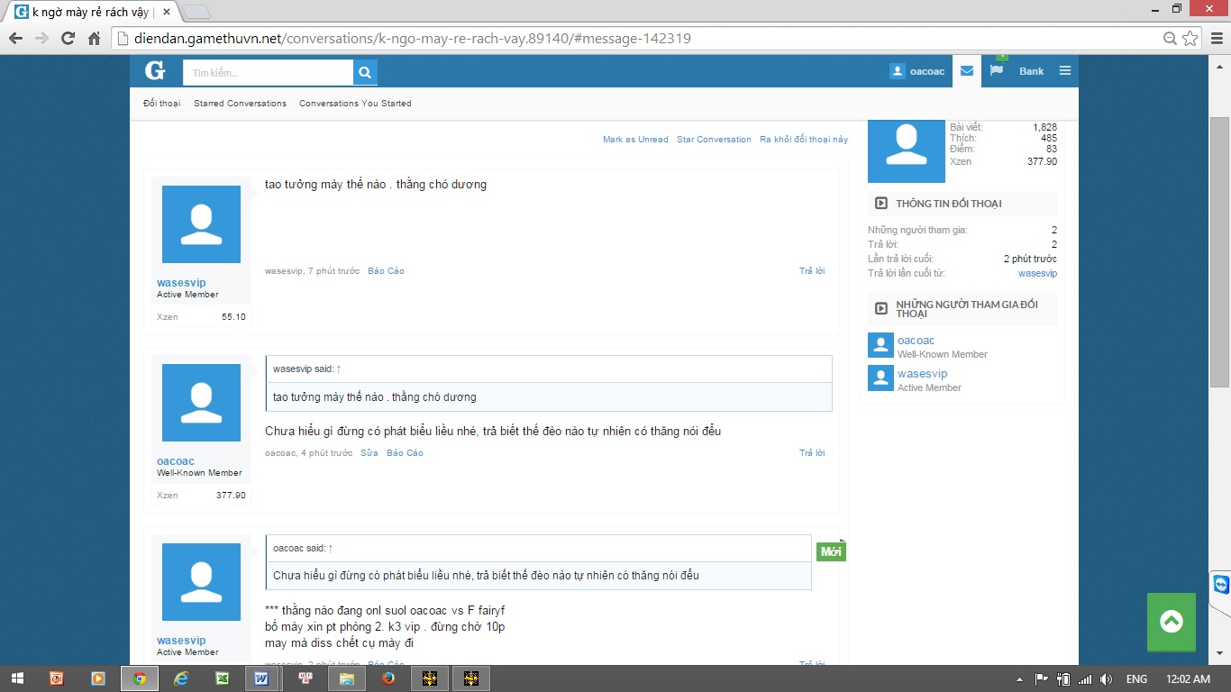The image size is (1231, 692).
Task: Open PowerPoint from the taskbar
Action: point(57,678)
